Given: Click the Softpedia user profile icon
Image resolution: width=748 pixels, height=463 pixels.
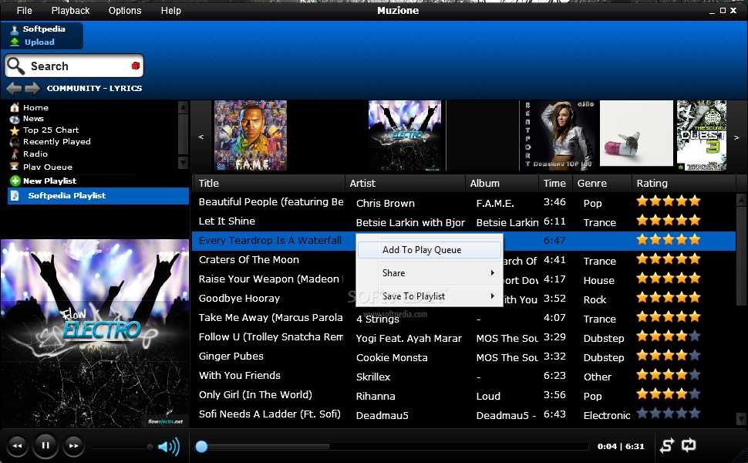Looking at the screenshot, I should (x=15, y=29).
